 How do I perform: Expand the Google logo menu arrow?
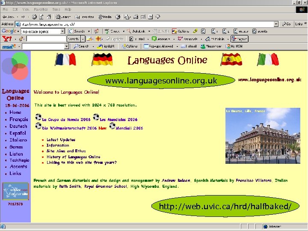(x=18, y=31)
